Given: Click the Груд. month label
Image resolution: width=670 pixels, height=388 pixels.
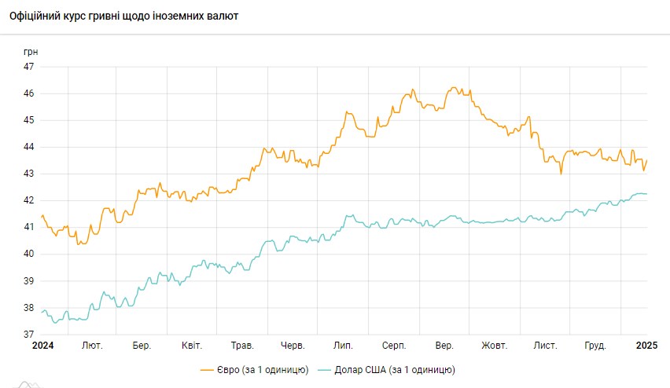Looking at the screenshot, I should point(595,346).
